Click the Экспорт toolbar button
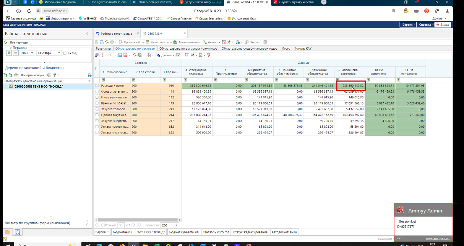 pos(255,42)
